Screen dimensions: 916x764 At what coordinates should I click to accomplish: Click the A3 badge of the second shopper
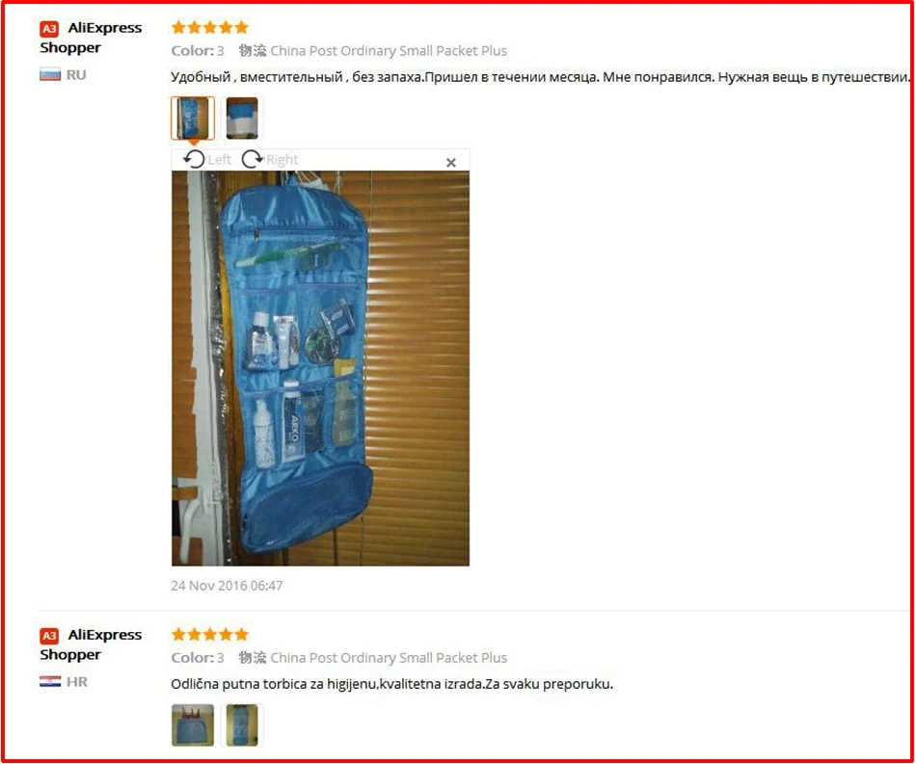coord(49,636)
